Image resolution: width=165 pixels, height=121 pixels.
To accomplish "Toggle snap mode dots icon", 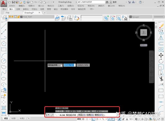I will coord(87,119).
